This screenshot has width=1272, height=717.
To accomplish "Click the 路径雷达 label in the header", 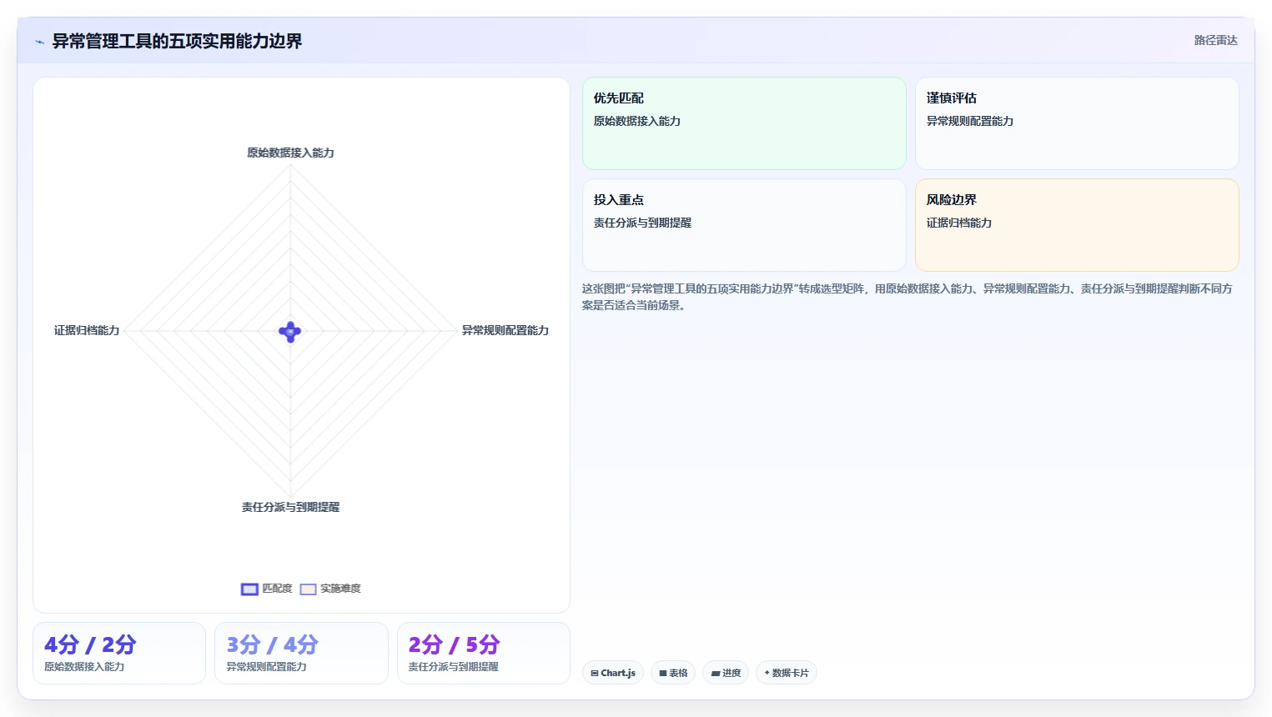I will tap(1215, 40).
